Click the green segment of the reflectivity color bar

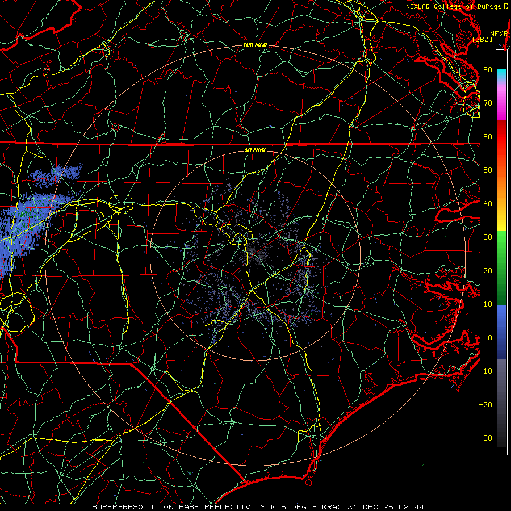point(501,269)
